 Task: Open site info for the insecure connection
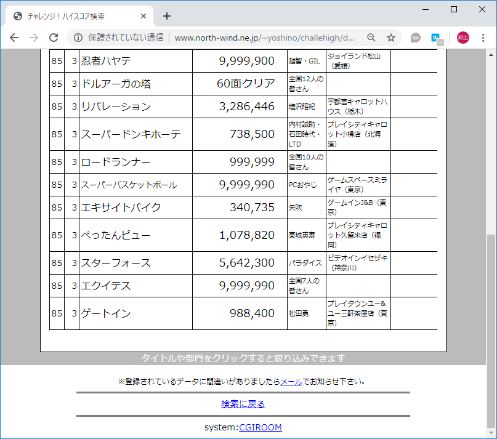click(78, 38)
